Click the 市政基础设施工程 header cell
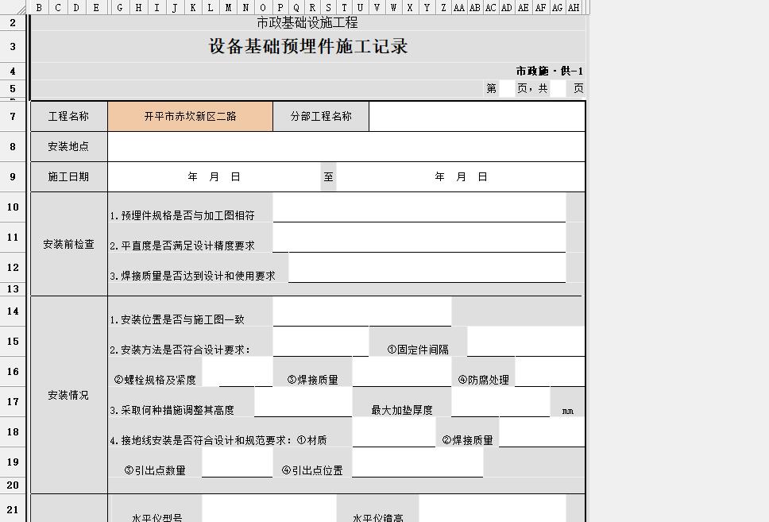This screenshot has height=522, width=769. pos(307,23)
